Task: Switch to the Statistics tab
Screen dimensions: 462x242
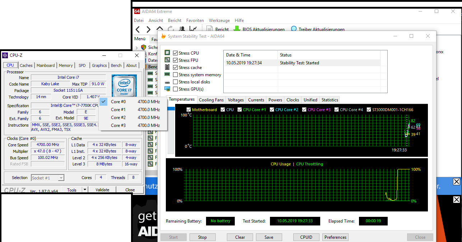Action: [330, 100]
